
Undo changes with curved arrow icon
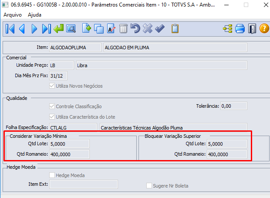[135, 28]
